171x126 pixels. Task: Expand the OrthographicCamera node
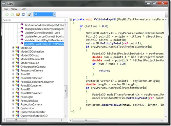pyautogui.click(x=13, y=67)
